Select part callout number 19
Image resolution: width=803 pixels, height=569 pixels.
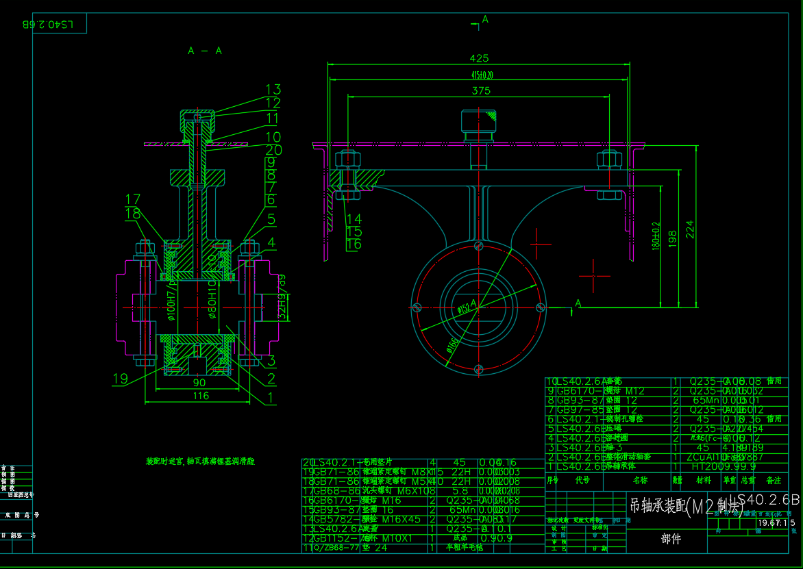(x=120, y=379)
